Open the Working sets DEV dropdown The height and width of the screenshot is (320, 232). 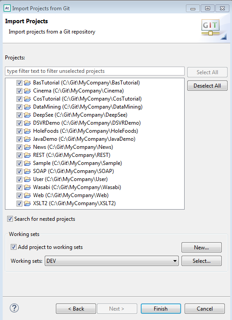pos(112,261)
